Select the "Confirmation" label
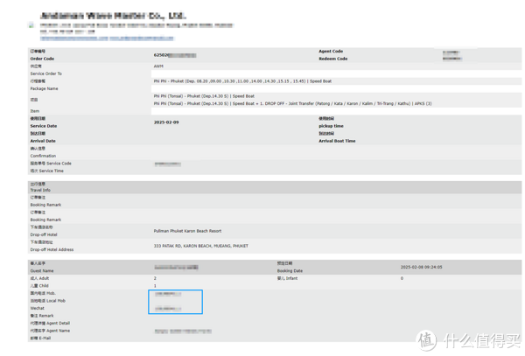 [43, 156]
